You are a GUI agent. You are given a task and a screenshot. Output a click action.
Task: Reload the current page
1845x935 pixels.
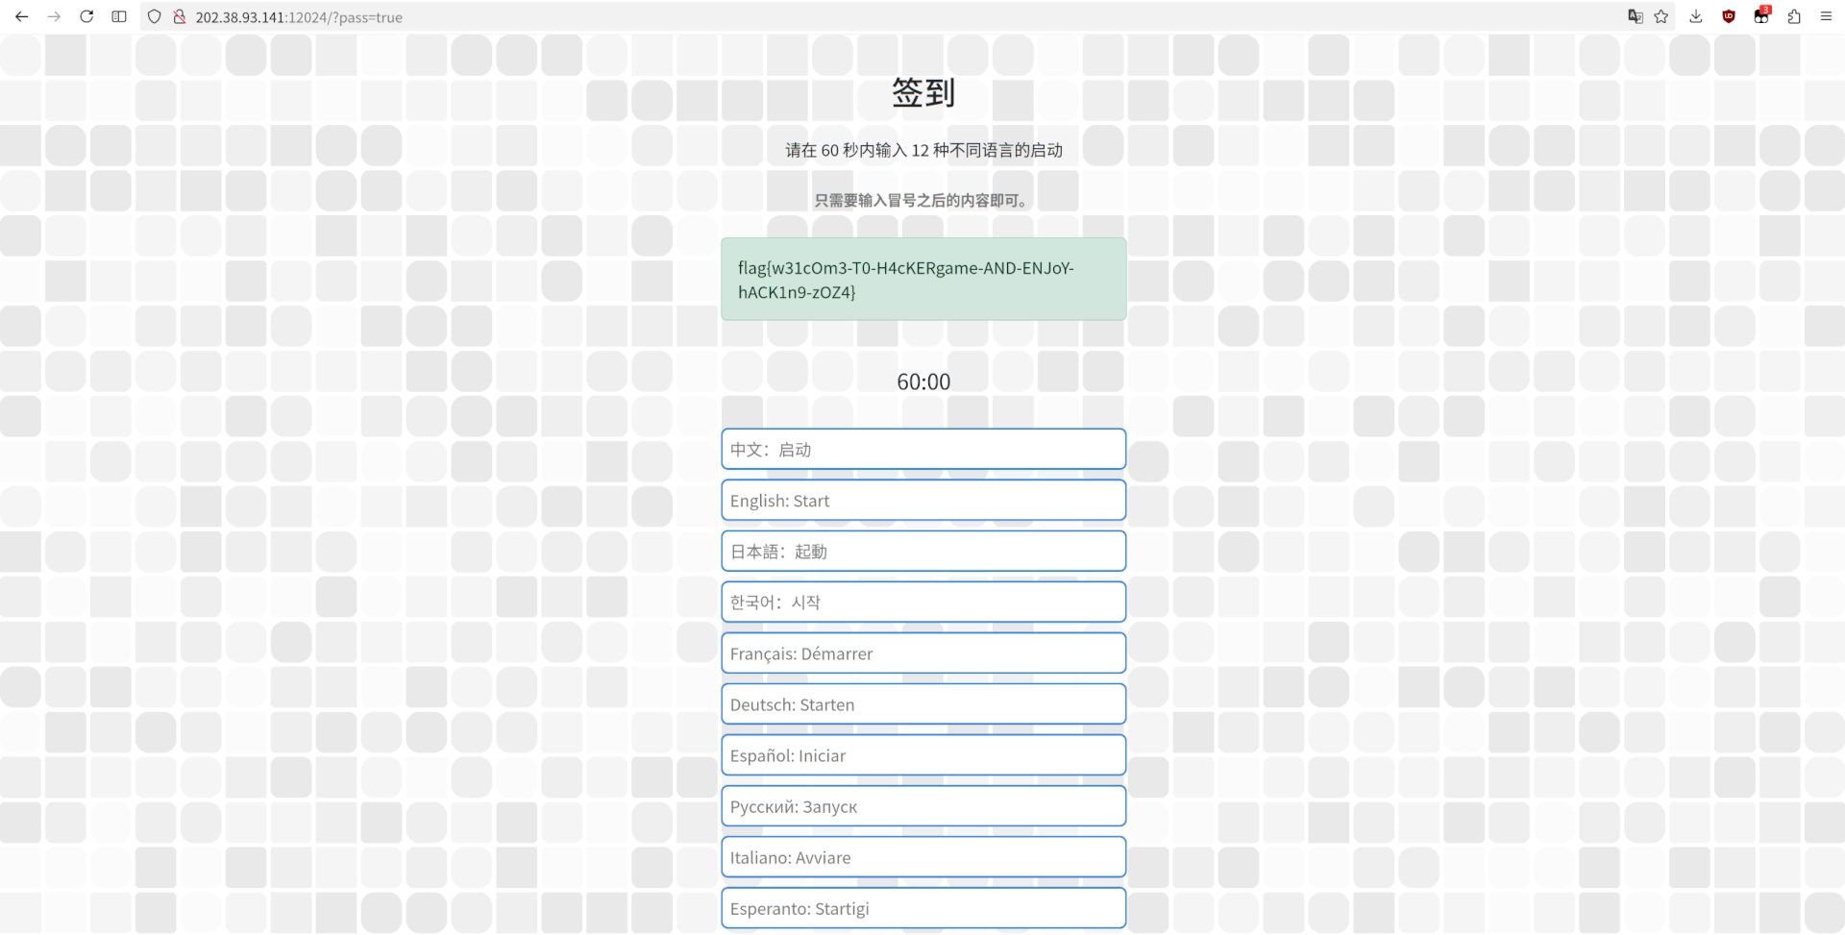[x=86, y=16]
